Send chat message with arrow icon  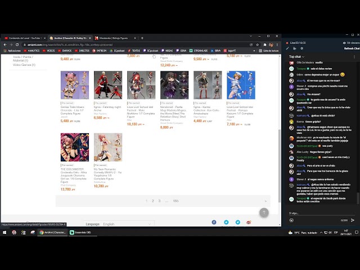[x=353, y=220]
